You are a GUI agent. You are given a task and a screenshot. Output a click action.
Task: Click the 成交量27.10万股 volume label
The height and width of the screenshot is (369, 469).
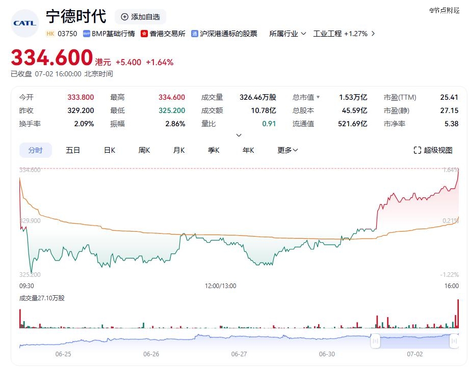coord(42,298)
